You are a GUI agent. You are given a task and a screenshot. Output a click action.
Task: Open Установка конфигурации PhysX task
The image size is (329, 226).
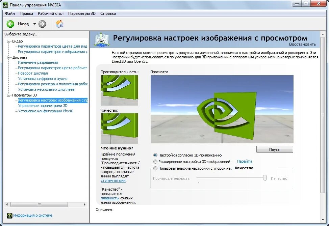46,111
